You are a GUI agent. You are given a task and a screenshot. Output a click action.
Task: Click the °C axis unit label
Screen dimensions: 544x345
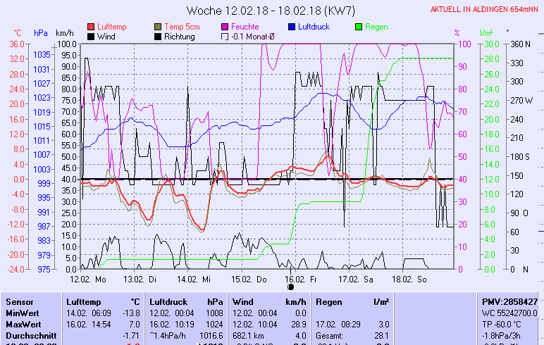coord(18,33)
